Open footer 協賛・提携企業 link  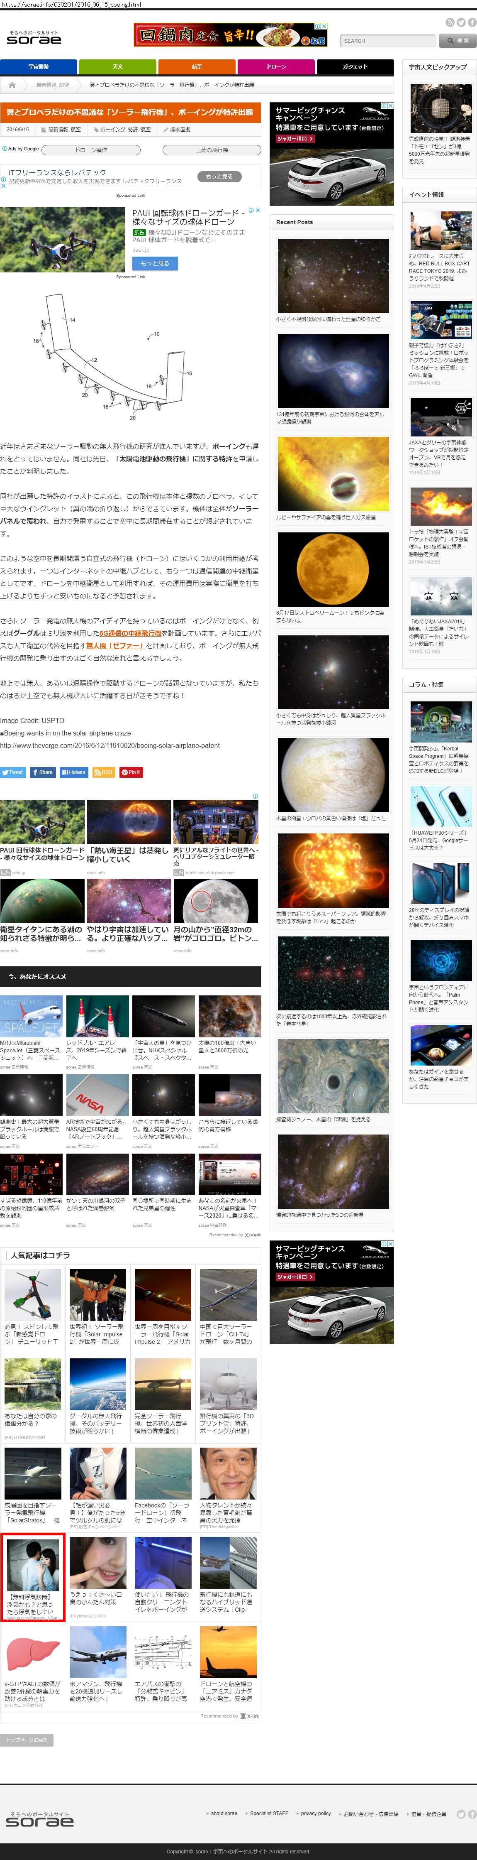click(x=428, y=1814)
